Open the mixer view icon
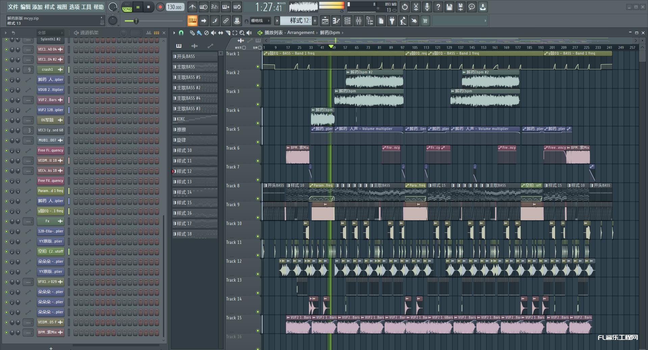This screenshot has width=648, height=350. click(x=359, y=21)
